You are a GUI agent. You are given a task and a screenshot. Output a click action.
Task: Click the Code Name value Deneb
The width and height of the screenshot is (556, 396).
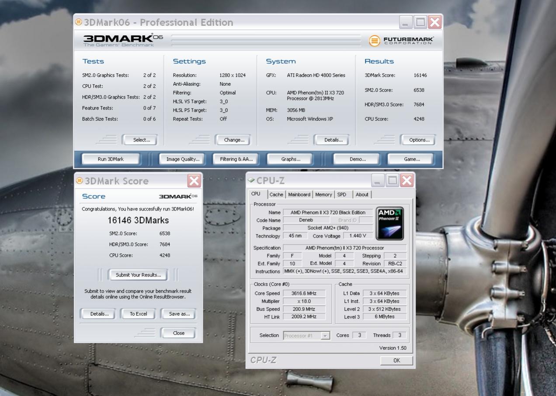[x=306, y=220]
